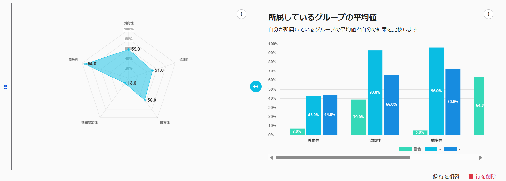Viewport: 506px width, 181px height.
Task: Click the 66.0% dark blue bar
Action: click(x=391, y=104)
